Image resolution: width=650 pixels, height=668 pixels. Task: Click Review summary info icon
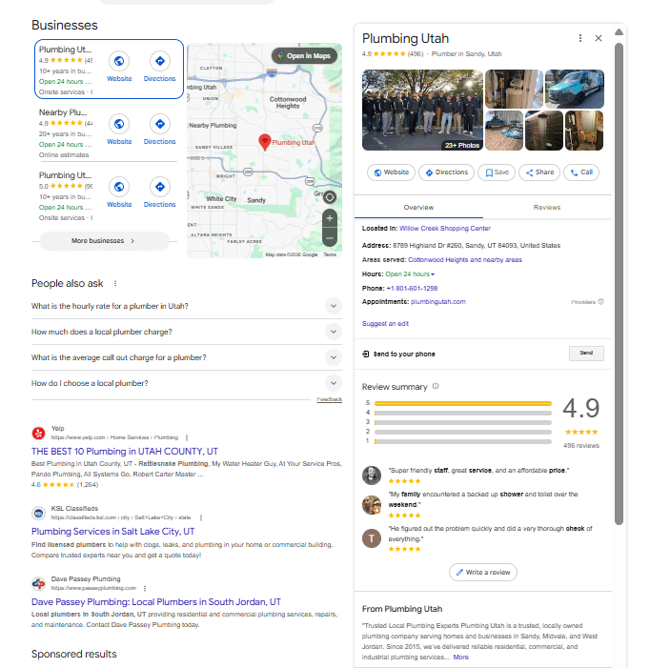436,386
